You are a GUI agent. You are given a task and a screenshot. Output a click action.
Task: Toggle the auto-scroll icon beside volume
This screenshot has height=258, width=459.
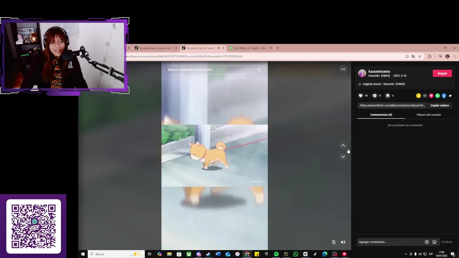[333, 242]
